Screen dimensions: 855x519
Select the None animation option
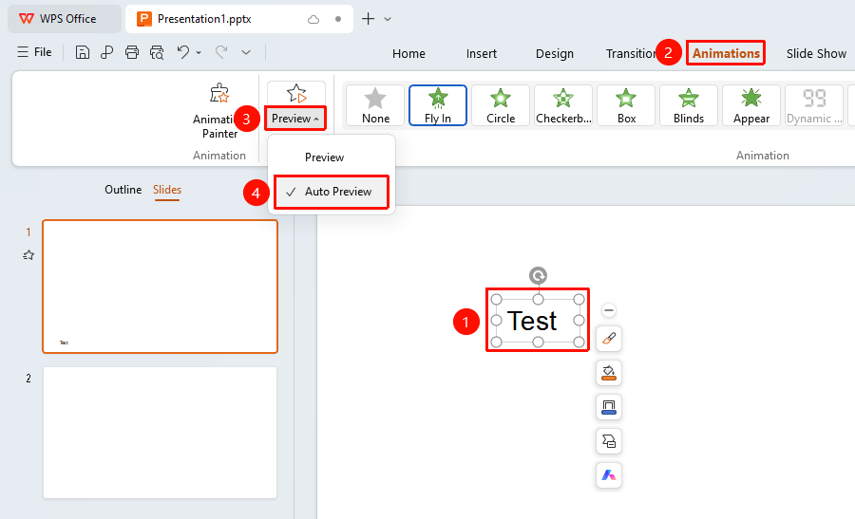[375, 105]
